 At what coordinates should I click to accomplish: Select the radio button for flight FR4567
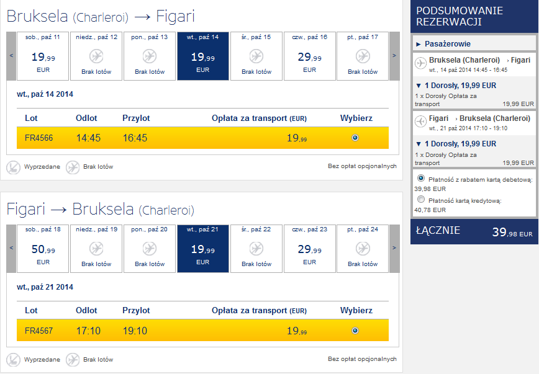click(x=355, y=331)
